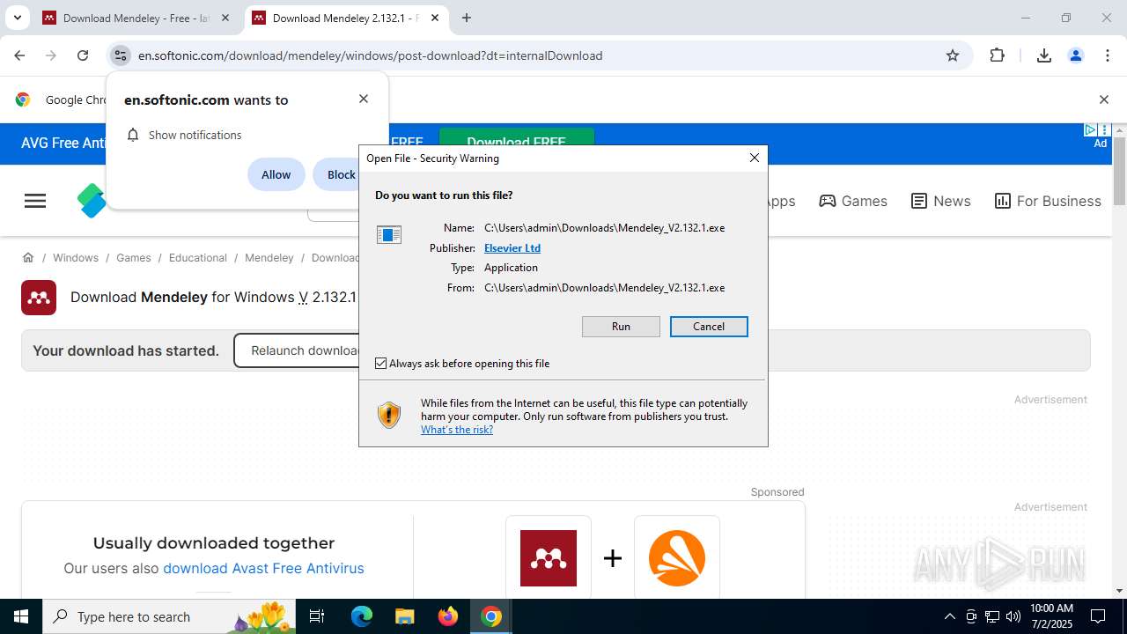The height and width of the screenshot is (634, 1127).
Task: Click the Mendeley app icon beside title
Action: coord(39,298)
